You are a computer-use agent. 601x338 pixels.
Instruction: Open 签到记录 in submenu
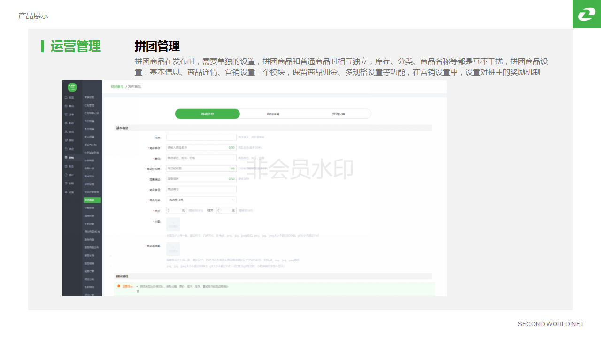point(89,224)
